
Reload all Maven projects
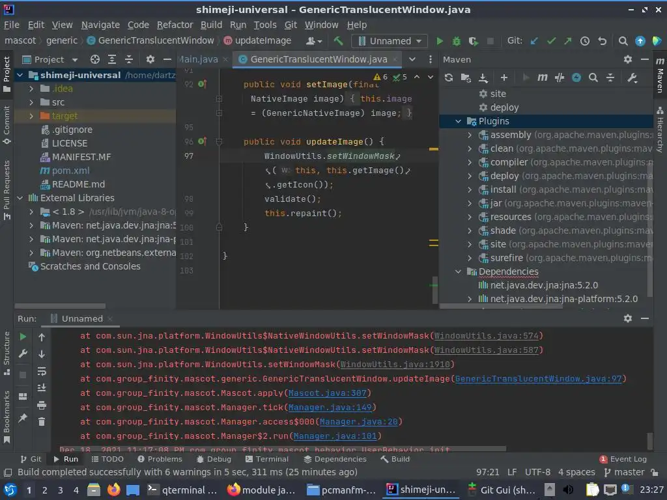coord(448,77)
